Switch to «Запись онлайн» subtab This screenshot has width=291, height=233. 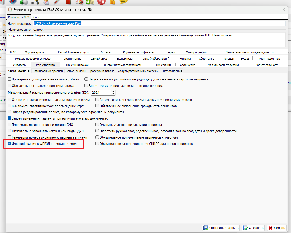coord(76,71)
